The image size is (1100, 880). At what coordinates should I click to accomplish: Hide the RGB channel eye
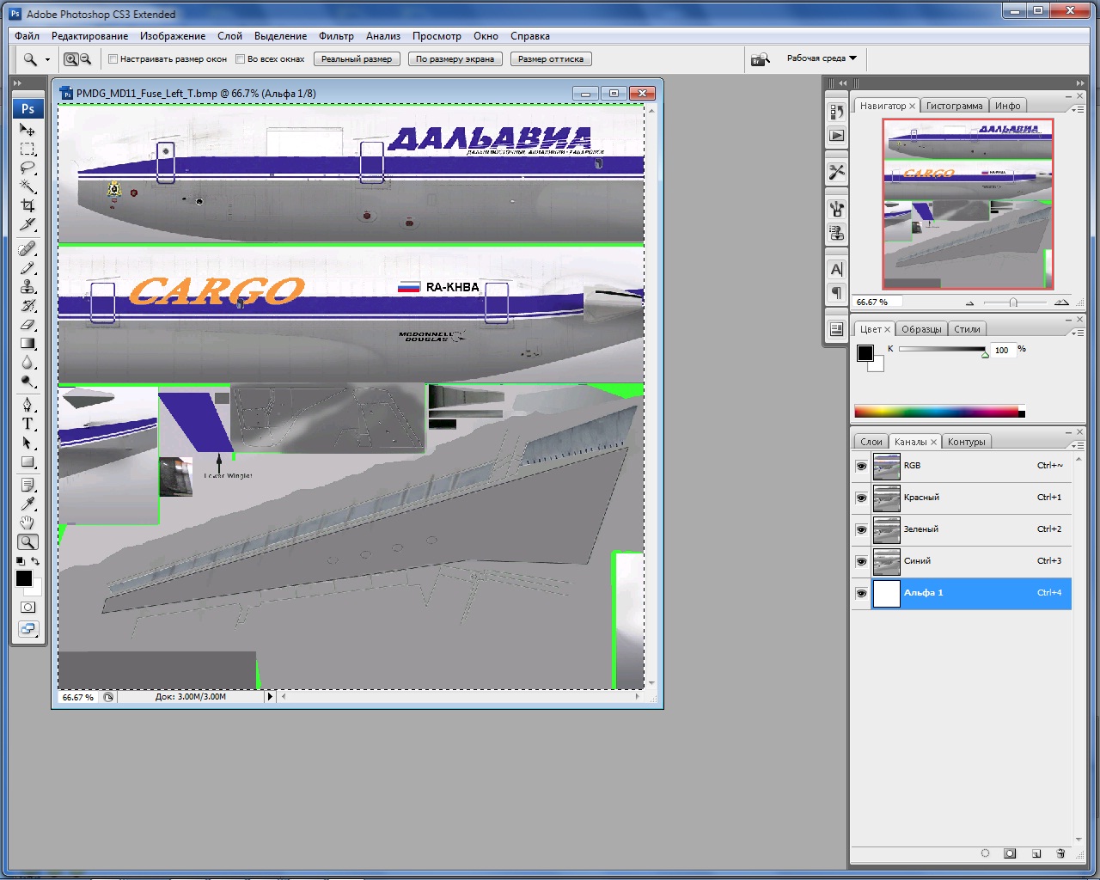tap(861, 466)
